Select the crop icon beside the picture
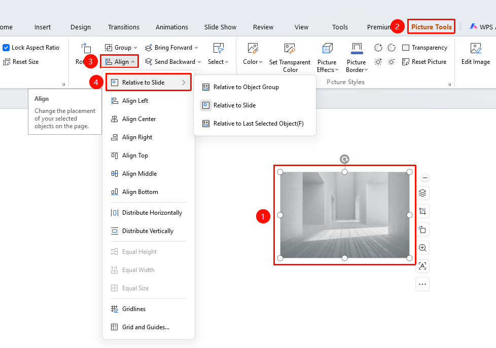Image resolution: width=496 pixels, height=348 pixels. (422, 211)
